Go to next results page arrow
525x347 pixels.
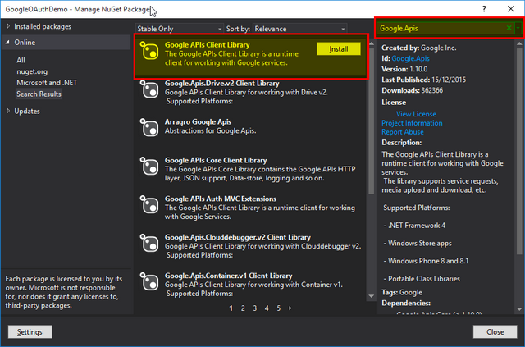pyautogui.click(x=290, y=308)
